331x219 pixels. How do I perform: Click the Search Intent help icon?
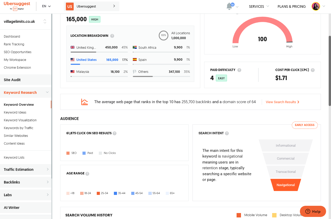227,133
